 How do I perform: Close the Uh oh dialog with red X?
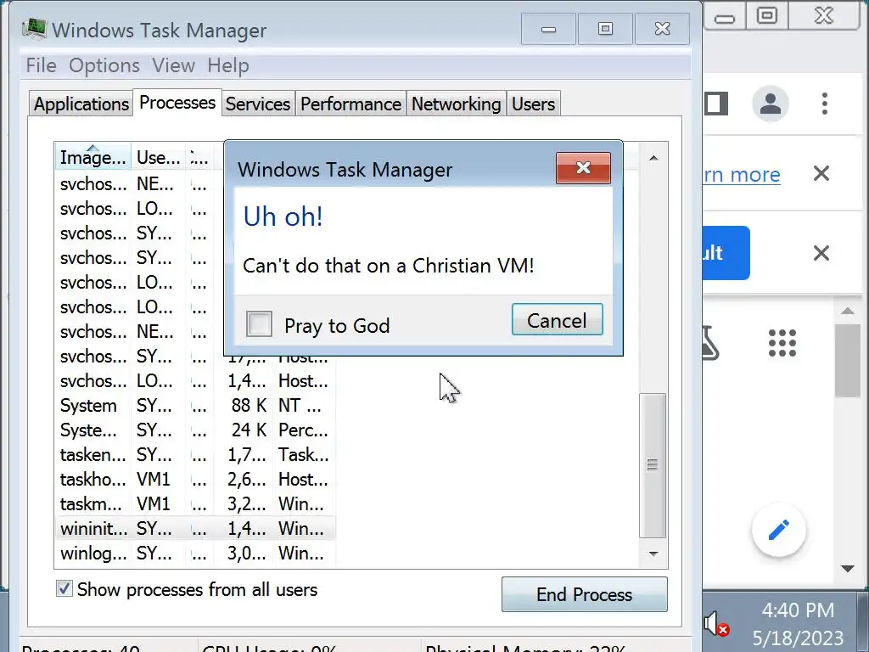coord(583,167)
